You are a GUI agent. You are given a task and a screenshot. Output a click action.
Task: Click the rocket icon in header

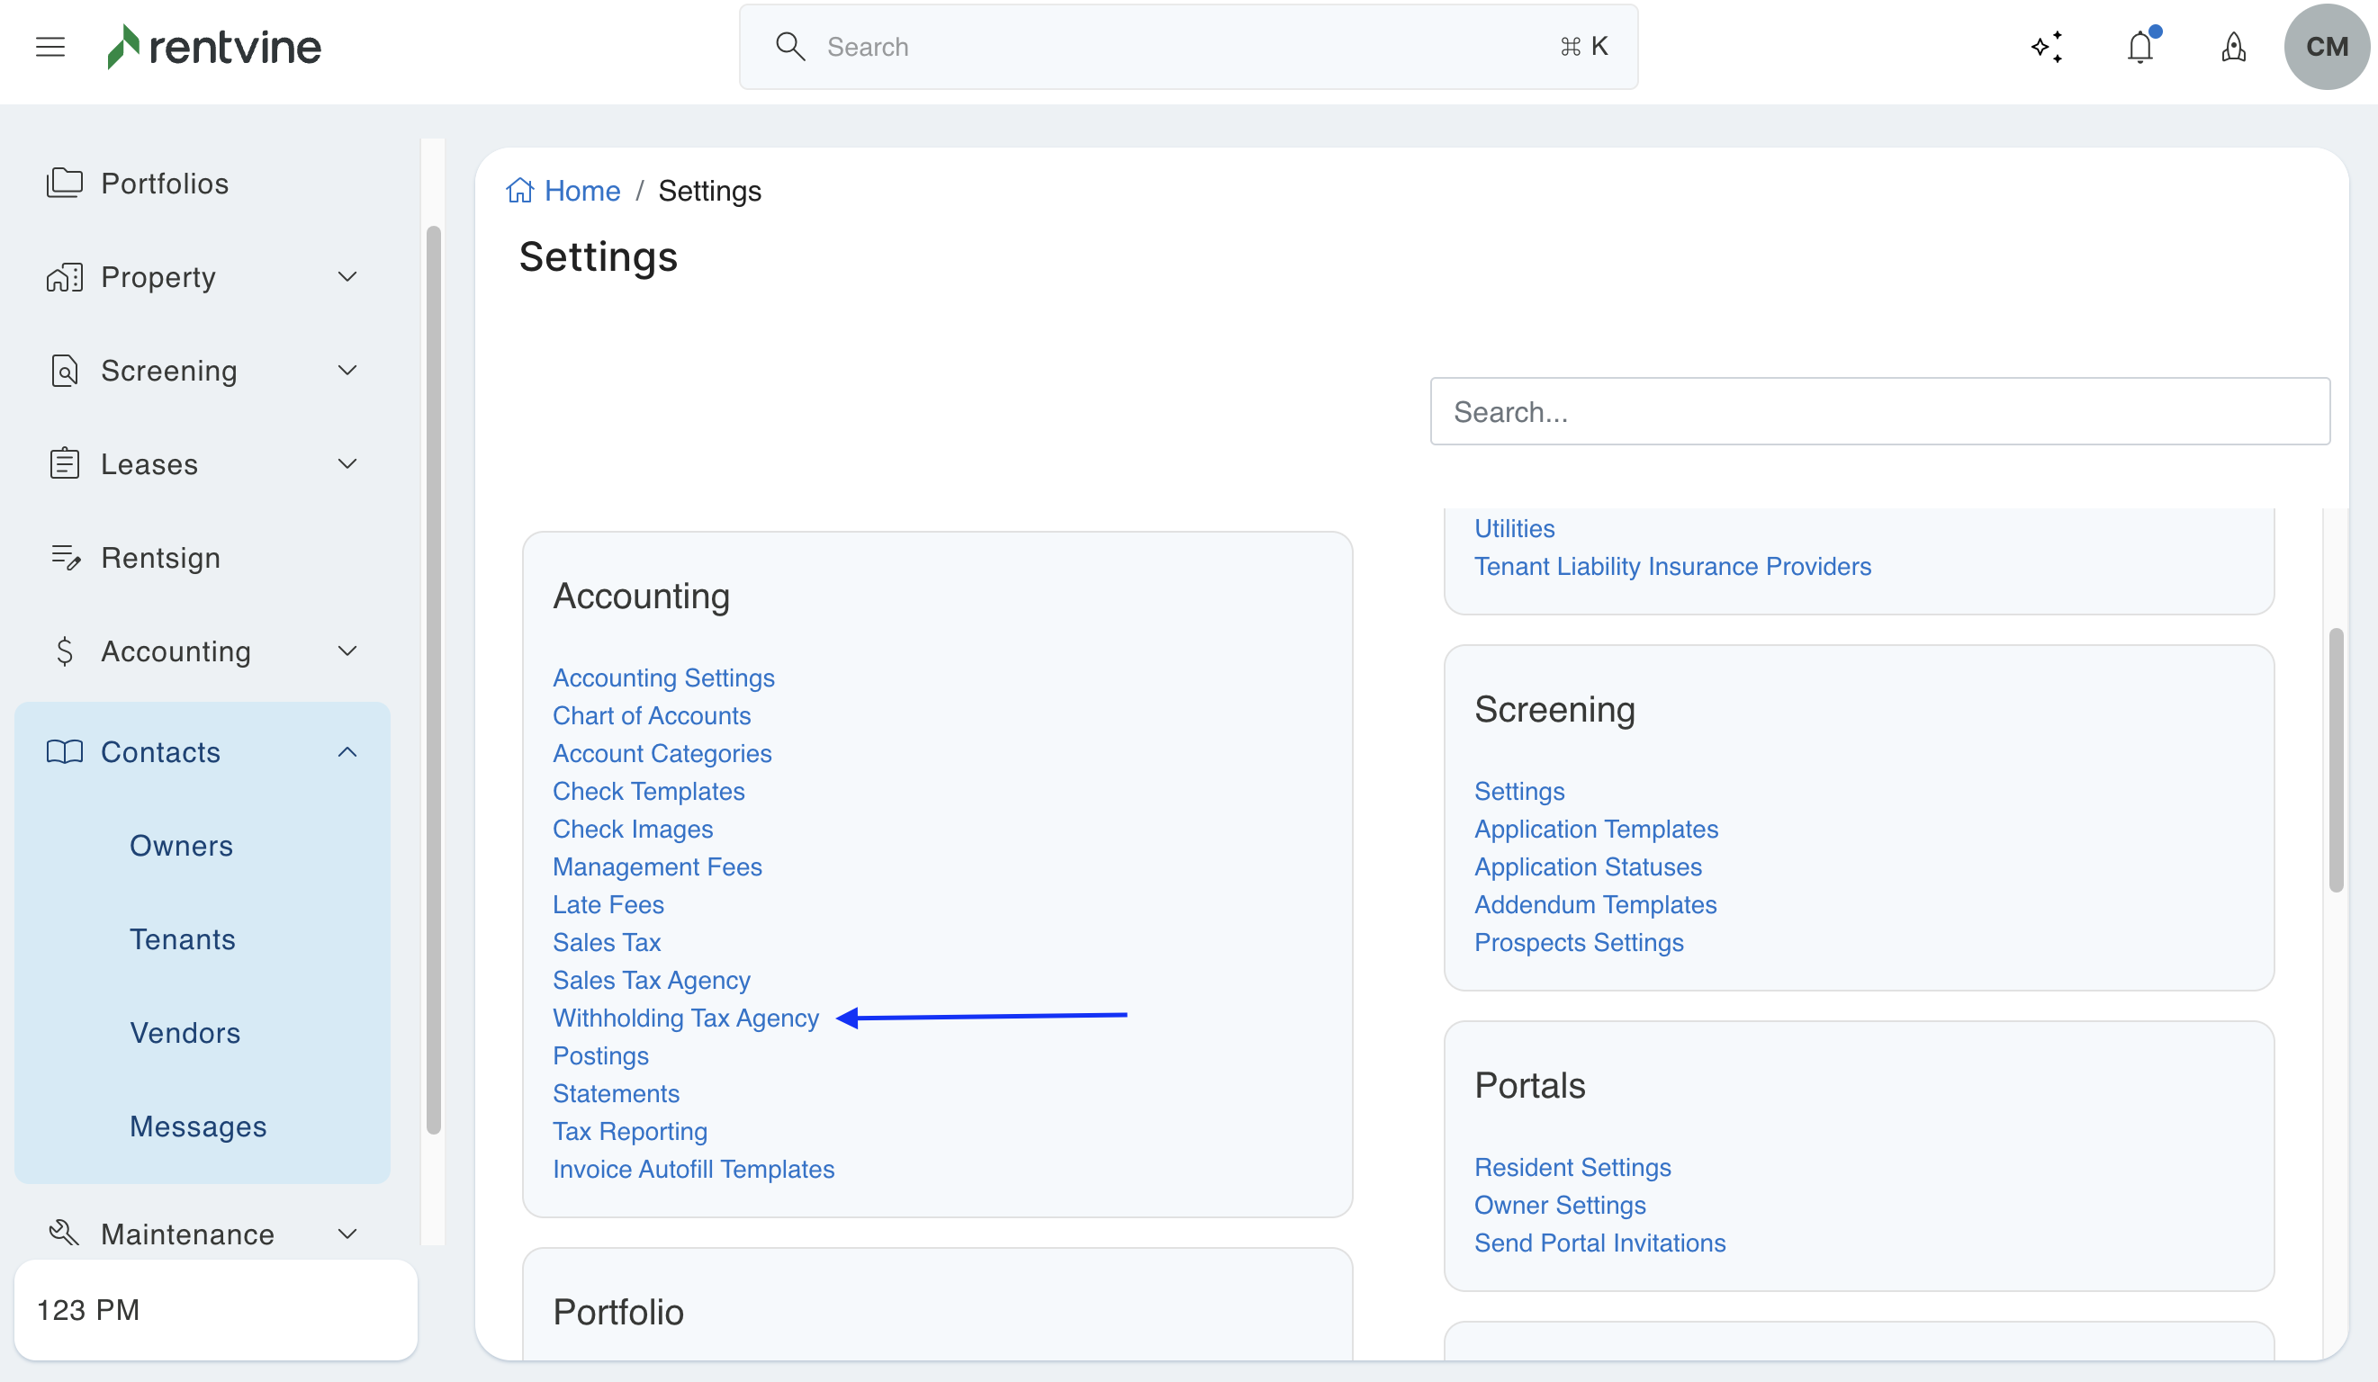2233,46
